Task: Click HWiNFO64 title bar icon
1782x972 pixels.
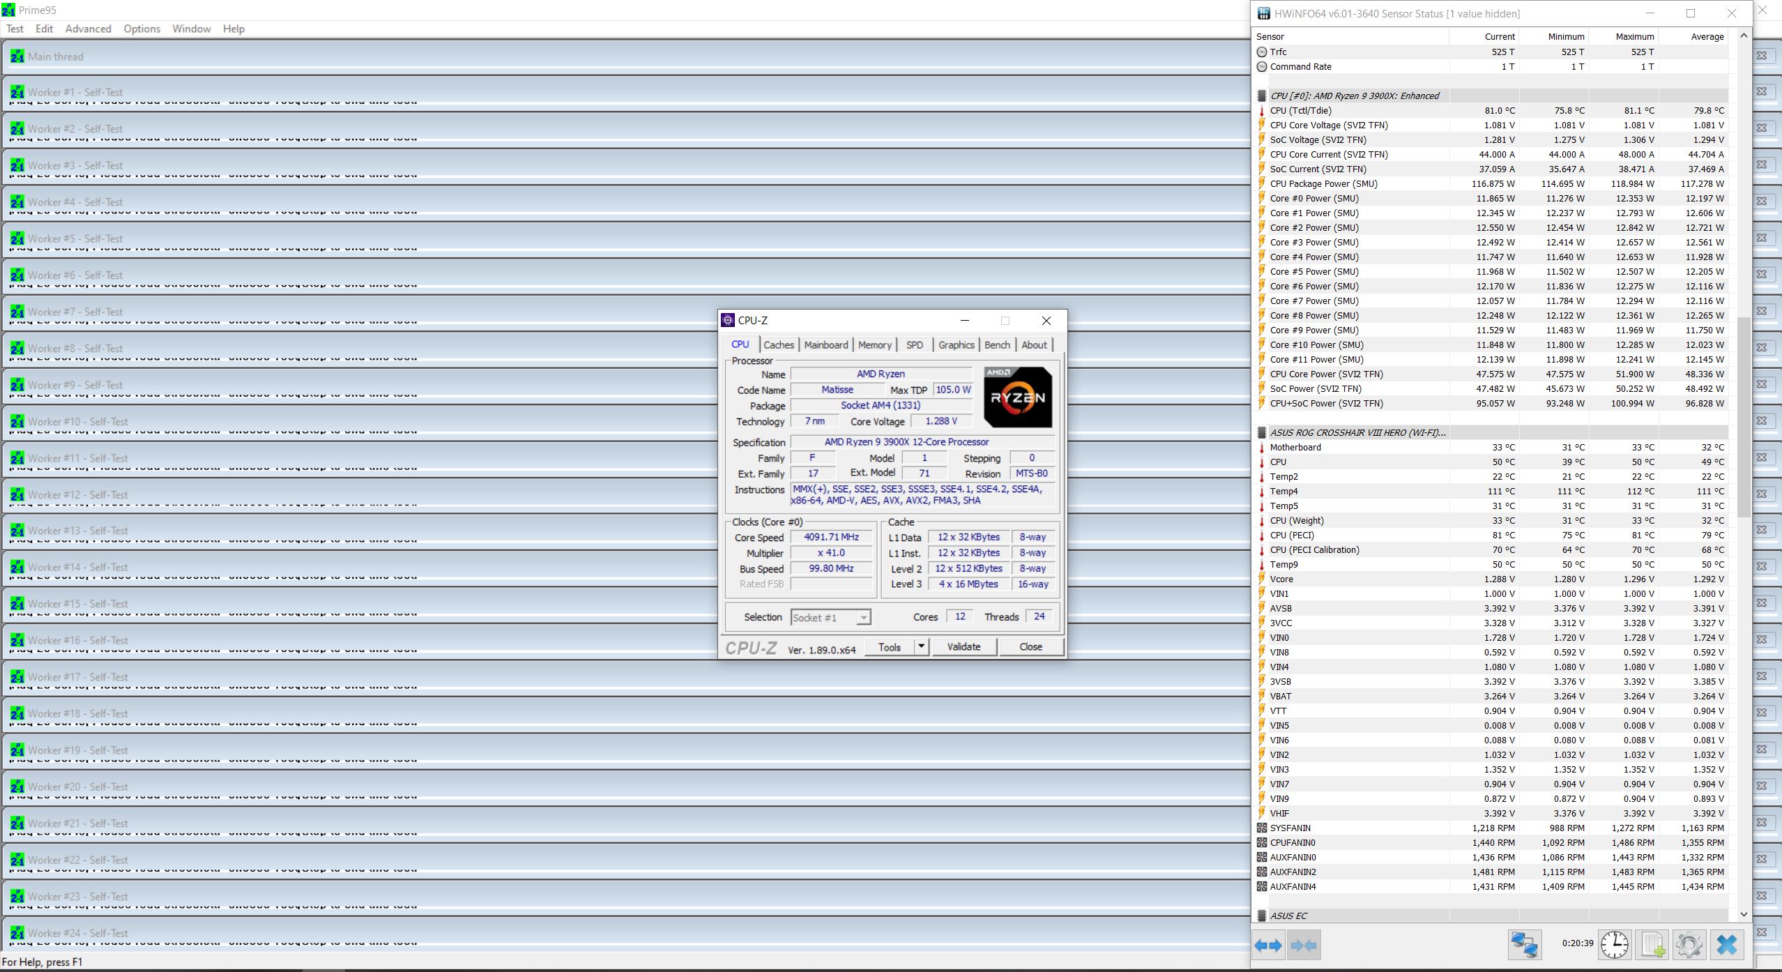Action: point(1263,13)
